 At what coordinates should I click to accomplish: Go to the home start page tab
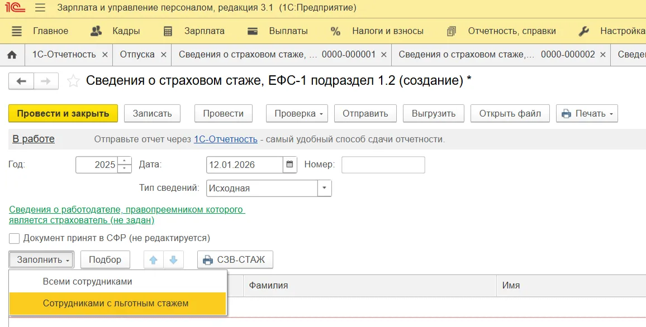click(12, 55)
